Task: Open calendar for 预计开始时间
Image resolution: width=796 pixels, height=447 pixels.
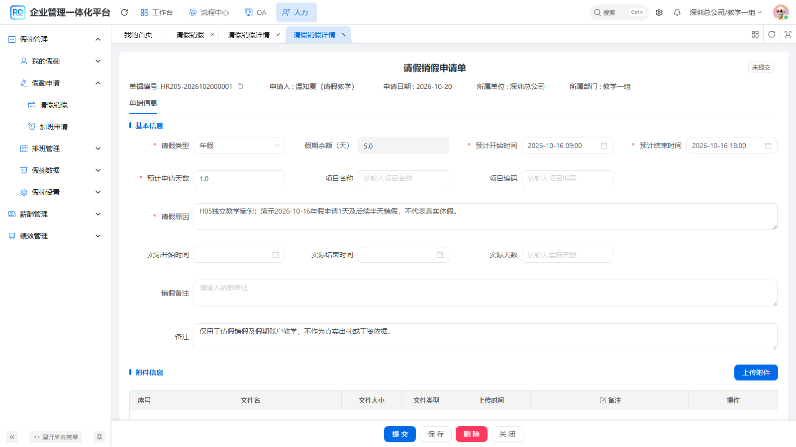Action: click(604, 146)
